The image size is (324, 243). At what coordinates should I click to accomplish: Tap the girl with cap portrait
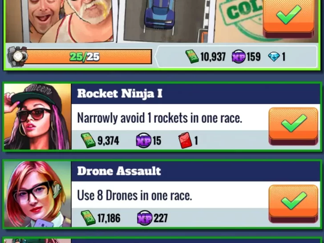point(37,117)
